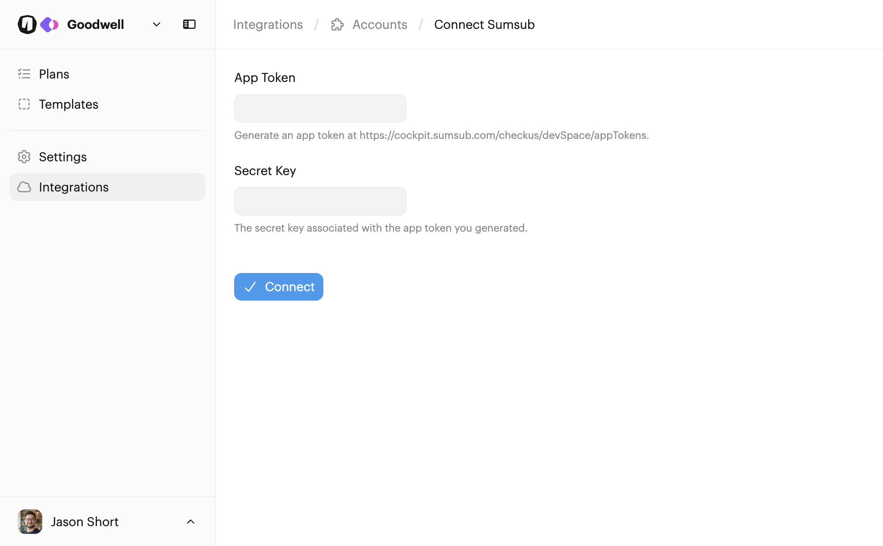
Task: Click the purple-pink workspace logo icon
Action: (49, 25)
